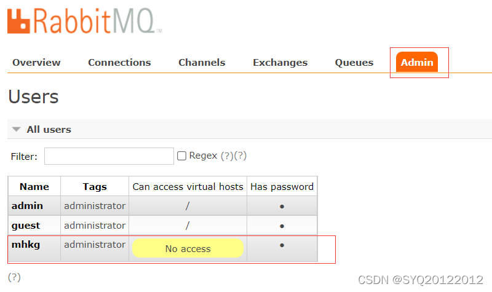Enable the Regex checkbox
492x292 pixels.
[181, 156]
